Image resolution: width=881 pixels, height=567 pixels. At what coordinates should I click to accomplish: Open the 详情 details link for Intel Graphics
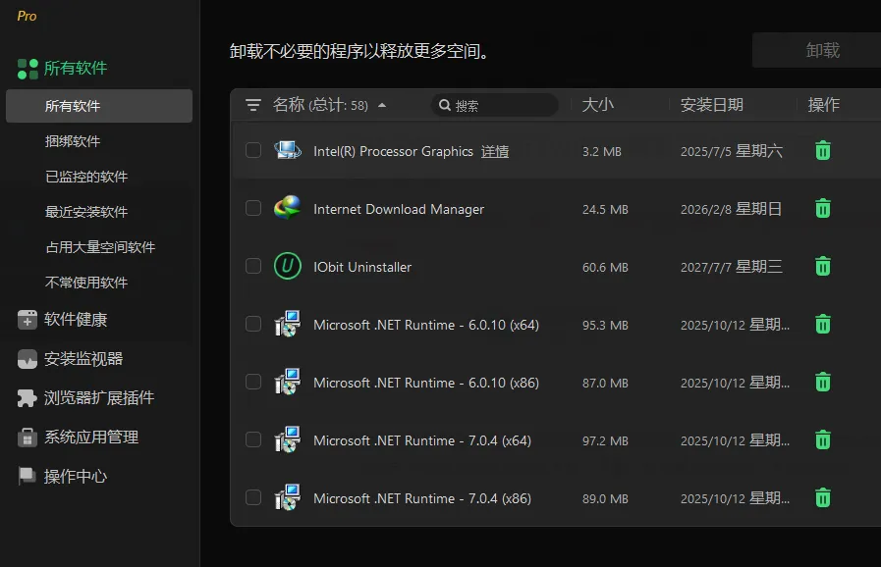[495, 152]
